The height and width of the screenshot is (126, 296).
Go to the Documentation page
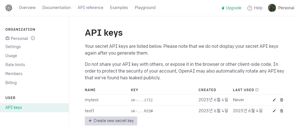[x=57, y=8]
